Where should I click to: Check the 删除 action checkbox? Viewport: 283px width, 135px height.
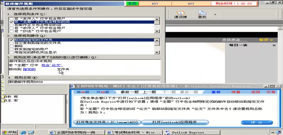(x=11, y=46)
